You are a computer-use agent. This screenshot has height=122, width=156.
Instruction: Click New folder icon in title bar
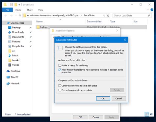pos(16,5)
